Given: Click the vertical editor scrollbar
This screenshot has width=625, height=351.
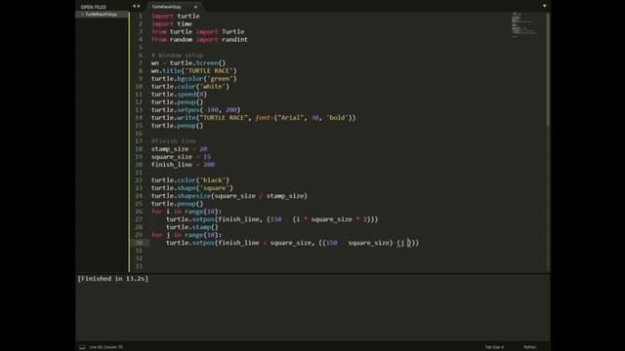Looking at the screenshot, I should point(548,69).
